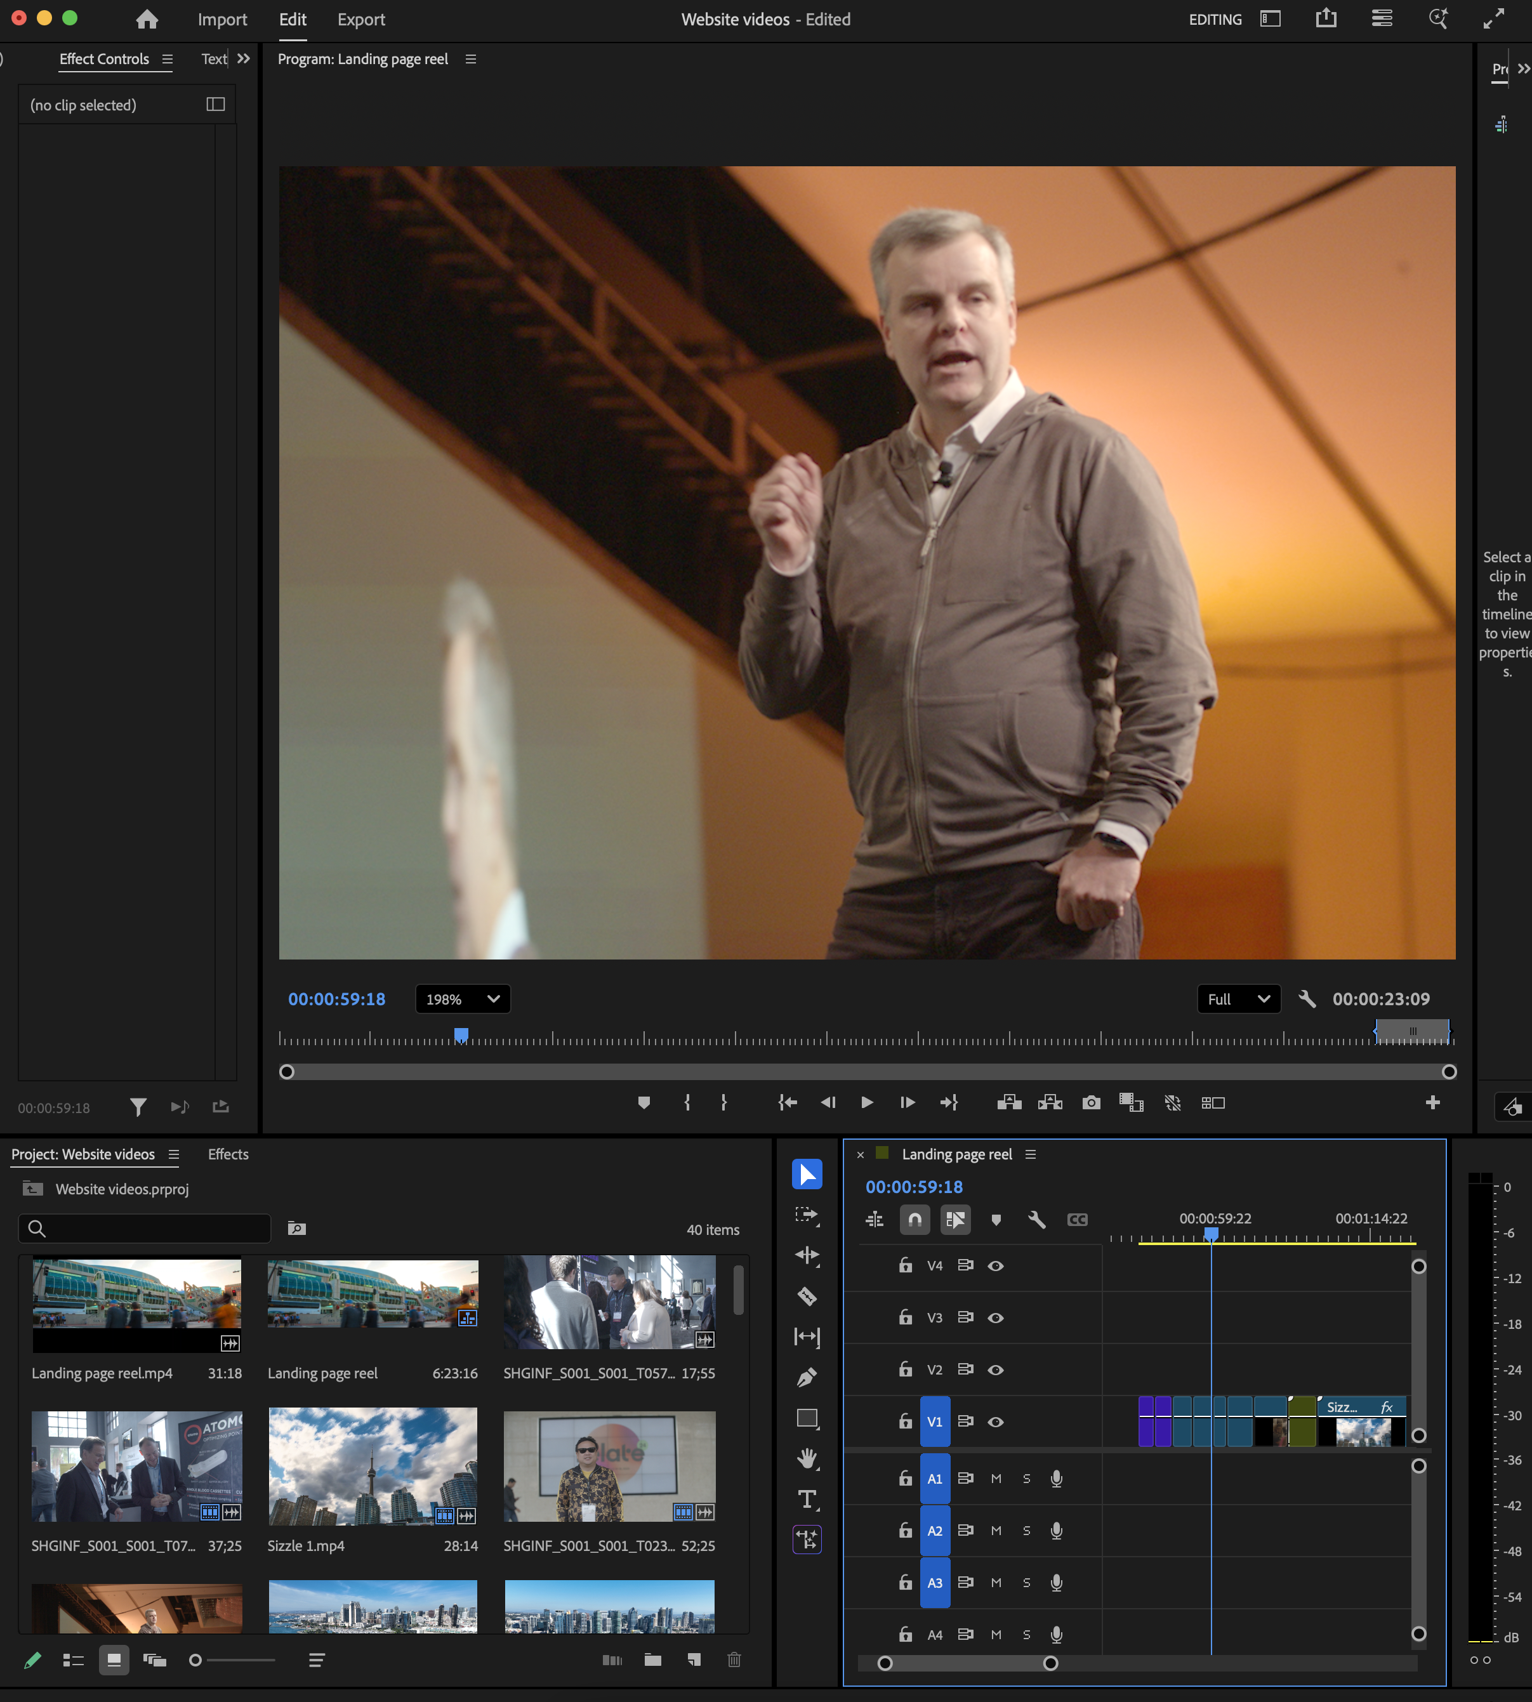This screenshot has width=1532, height=1702.
Task: Play the Program monitor sequence
Action: [867, 1103]
